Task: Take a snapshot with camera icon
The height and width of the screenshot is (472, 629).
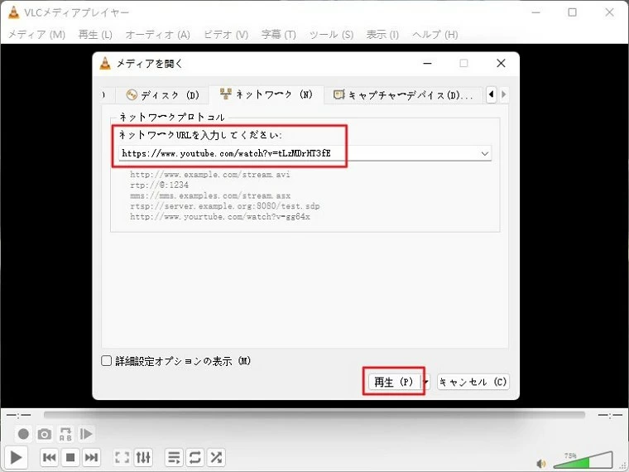Action: click(44, 434)
